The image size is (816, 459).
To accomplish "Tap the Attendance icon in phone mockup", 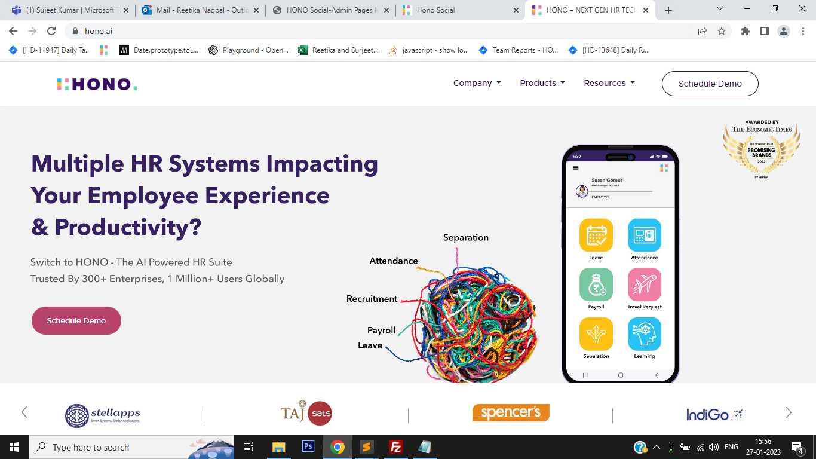I will tap(645, 235).
